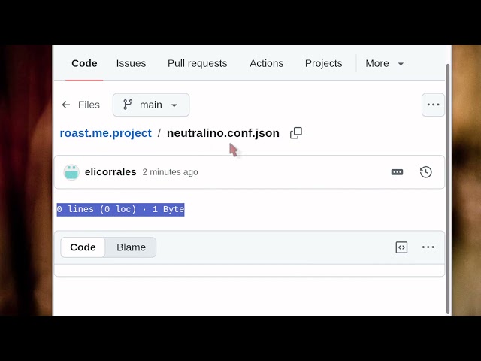Go back to Files with arrow

[66, 105]
